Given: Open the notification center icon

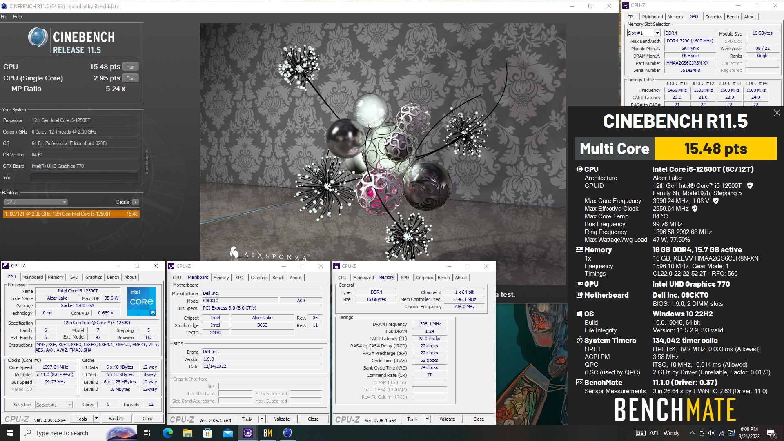Looking at the screenshot, I should pos(771,433).
